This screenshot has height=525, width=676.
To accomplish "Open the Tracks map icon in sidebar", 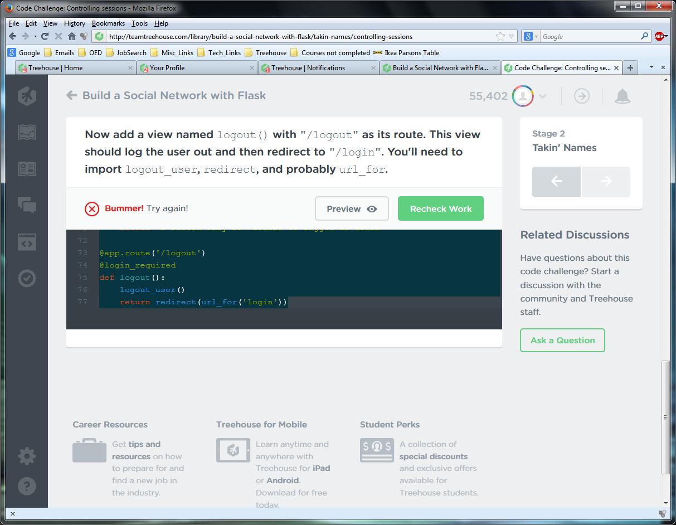I will 27,133.
